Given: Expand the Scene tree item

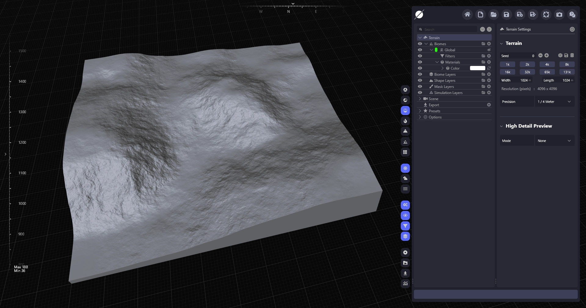Looking at the screenshot, I should (420, 99).
